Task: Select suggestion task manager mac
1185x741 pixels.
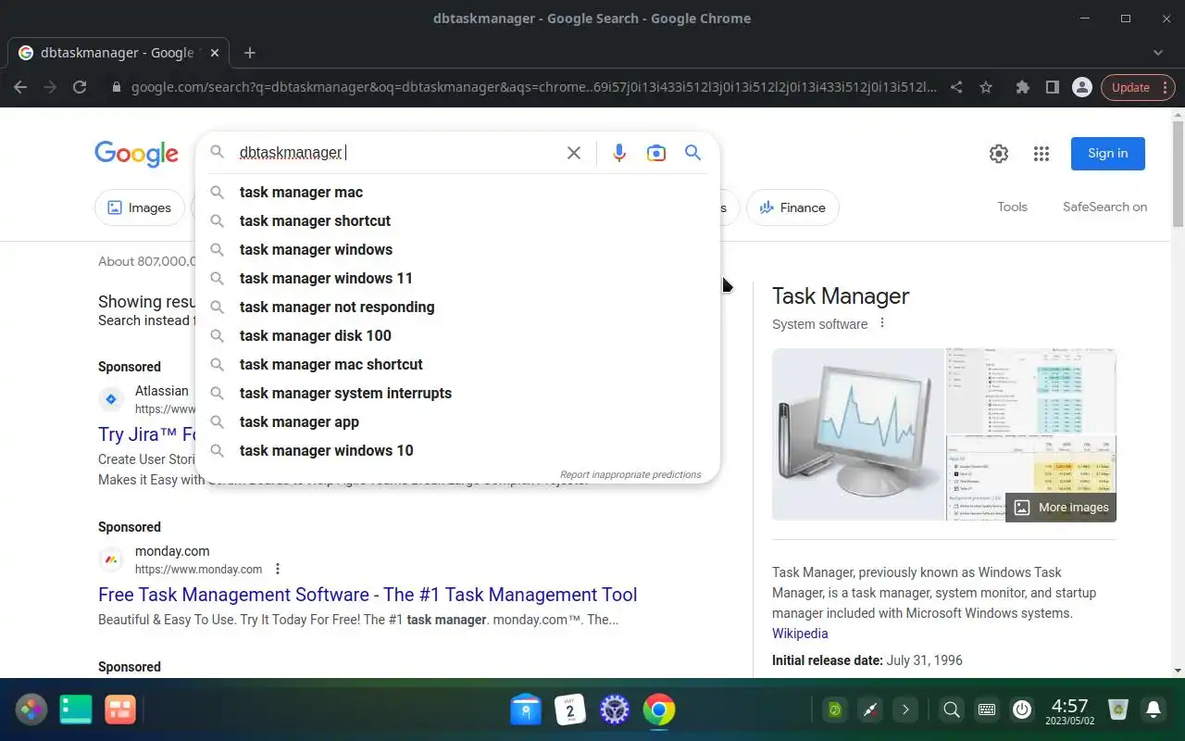Action: [x=457, y=192]
